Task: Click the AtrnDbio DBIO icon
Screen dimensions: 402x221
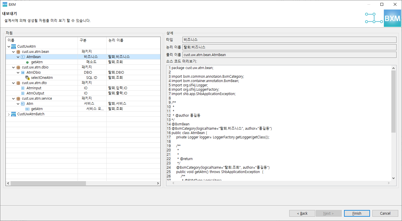Action: click(x=23, y=73)
